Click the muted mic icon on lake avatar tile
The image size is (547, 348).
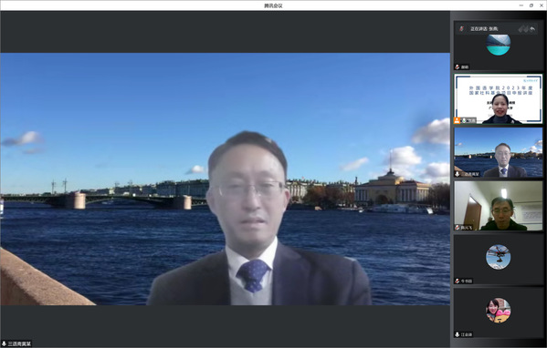[x=458, y=67]
